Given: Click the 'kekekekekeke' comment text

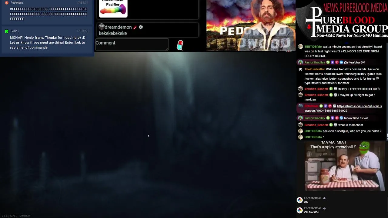Looking at the screenshot, I should pos(113,33).
